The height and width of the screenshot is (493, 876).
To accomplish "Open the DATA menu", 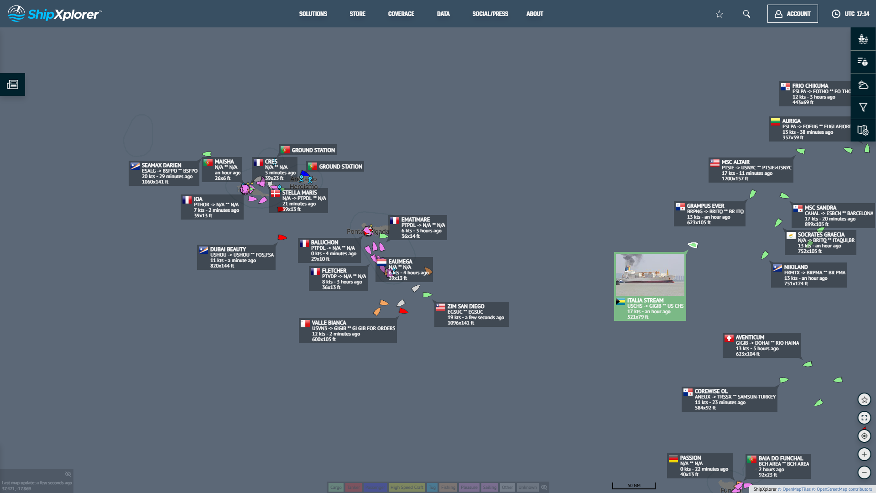I will click(x=443, y=14).
